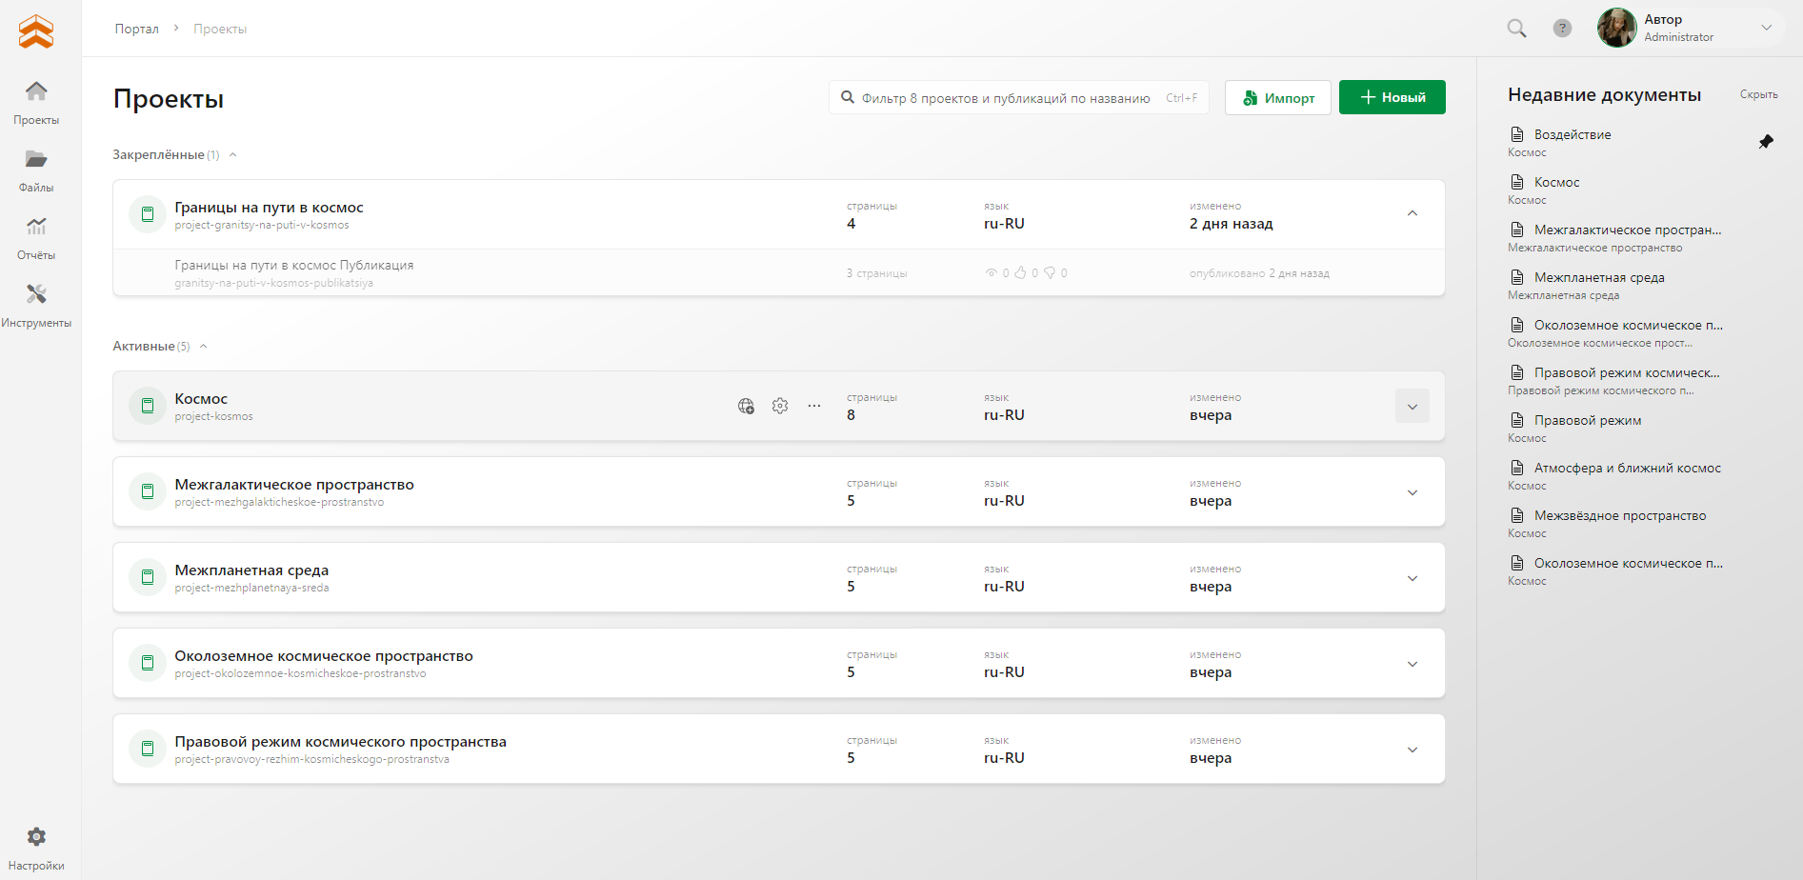Image resolution: width=1803 pixels, height=880 pixels.
Task: Click the Проекты breadcrumb item
Action: [x=220, y=29]
